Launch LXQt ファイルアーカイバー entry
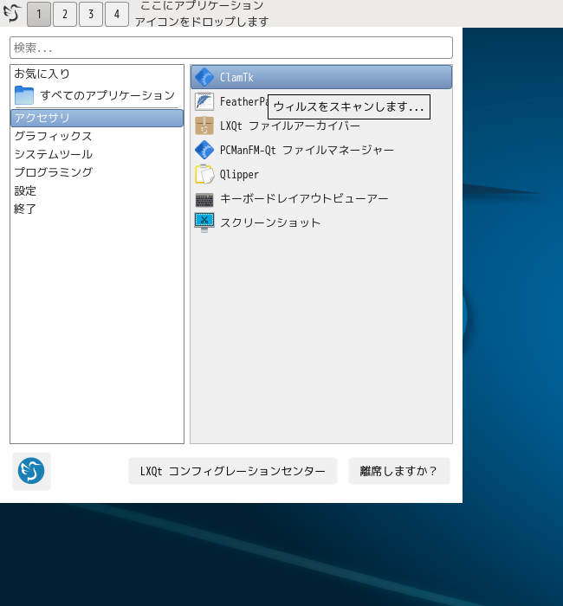Image resolution: width=563 pixels, height=606 pixels. 321,126
